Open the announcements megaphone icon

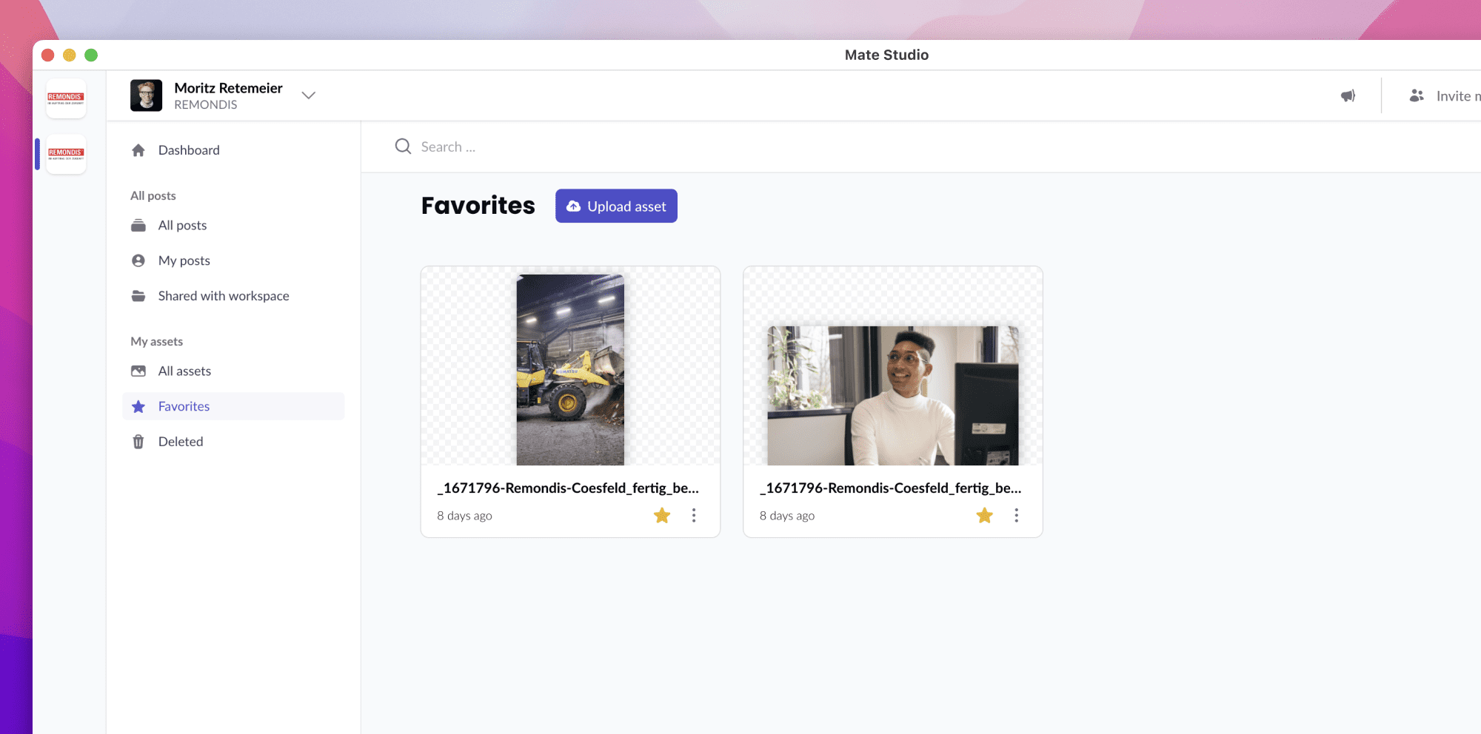pos(1348,95)
